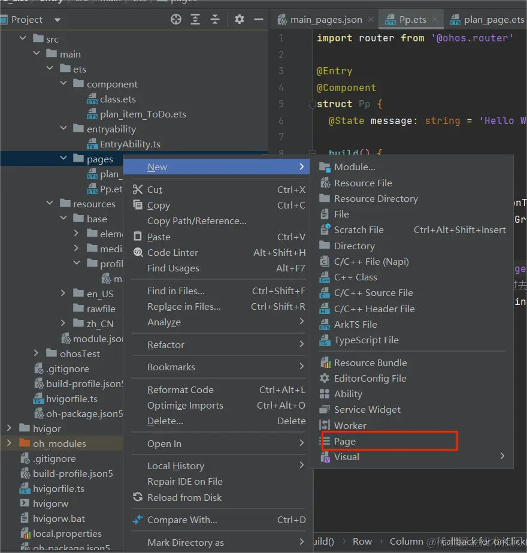Click the Visual file icon
Viewport: 527px width, 553px height.
tap(325, 457)
